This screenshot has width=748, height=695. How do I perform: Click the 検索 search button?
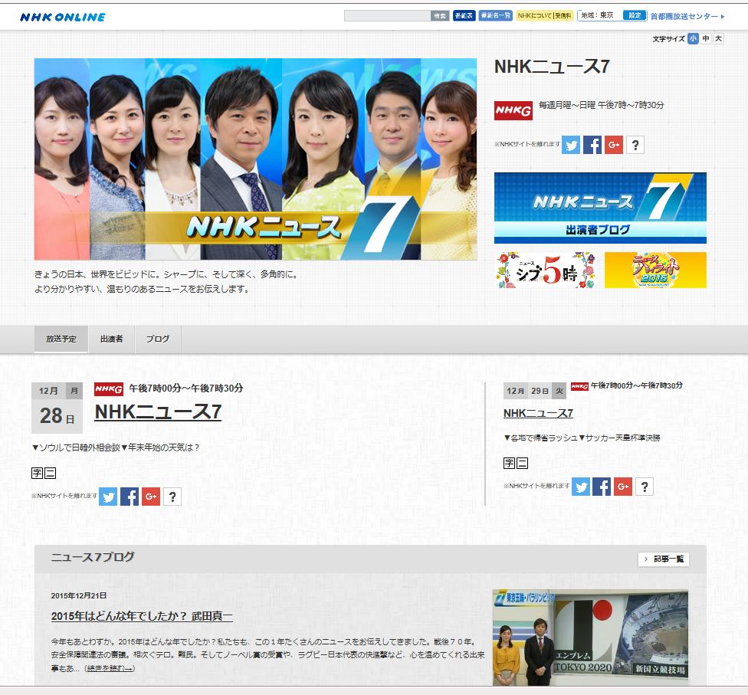point(440,16)
